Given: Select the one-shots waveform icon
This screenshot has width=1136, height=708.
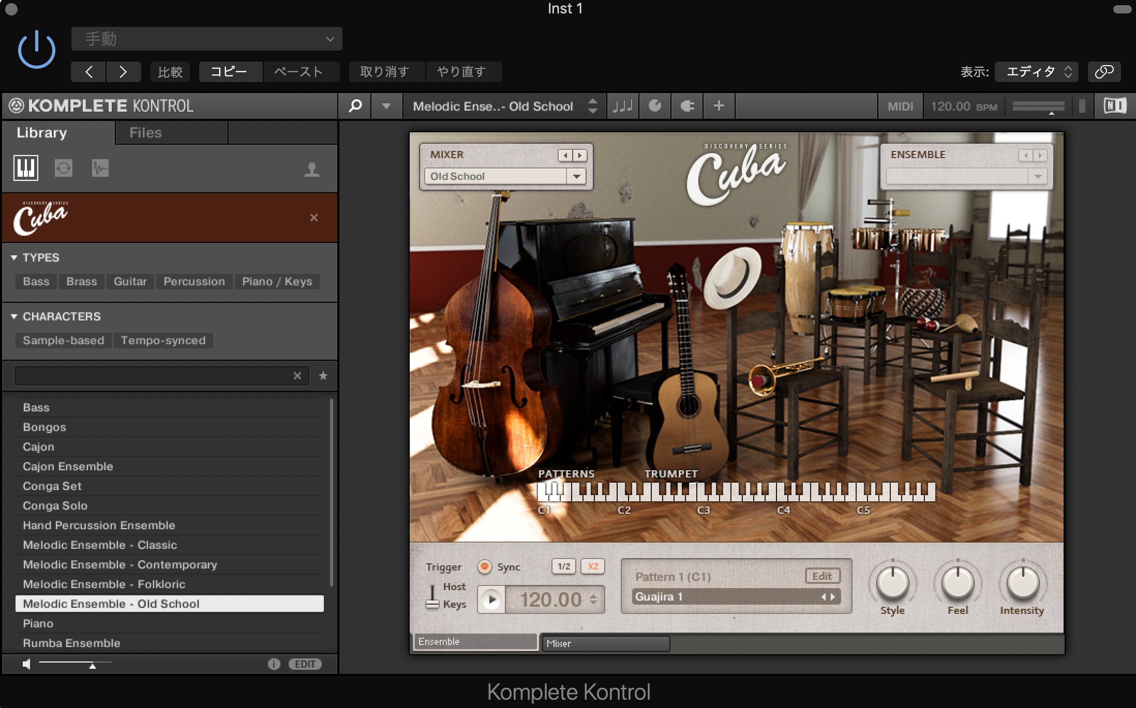Looking at the screenshot, I should [100, 168].
